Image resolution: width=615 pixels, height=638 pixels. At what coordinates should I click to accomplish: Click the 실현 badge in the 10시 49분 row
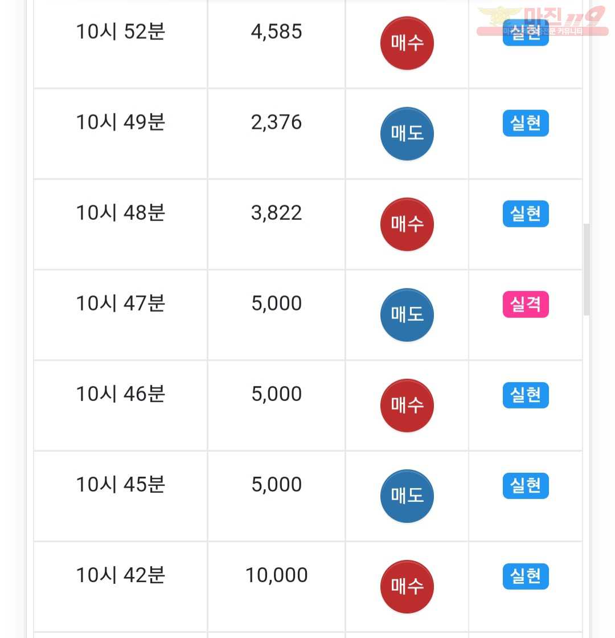pos(526,123)
